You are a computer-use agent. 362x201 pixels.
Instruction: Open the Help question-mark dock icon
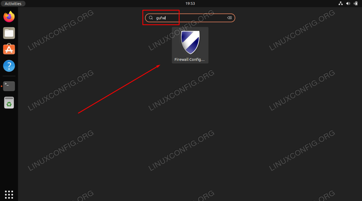[x=9, y=66]
